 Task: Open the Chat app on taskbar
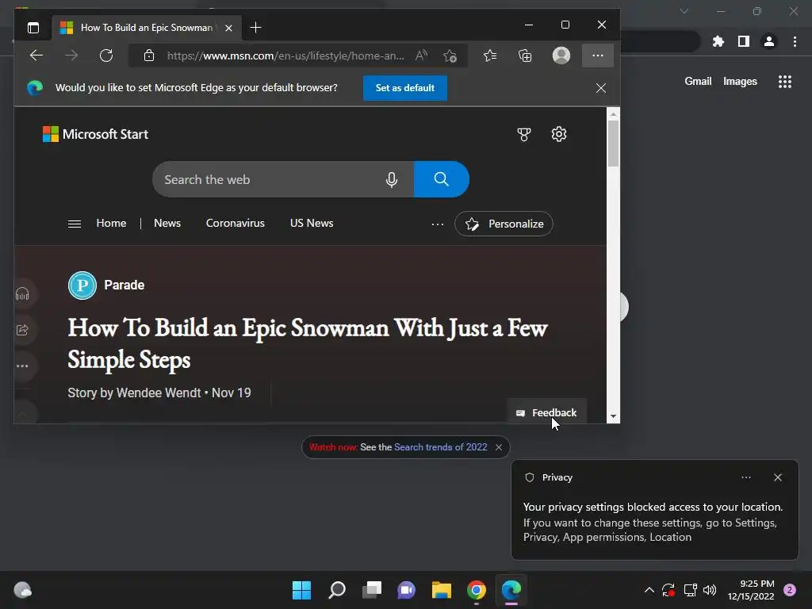point(407,590)
